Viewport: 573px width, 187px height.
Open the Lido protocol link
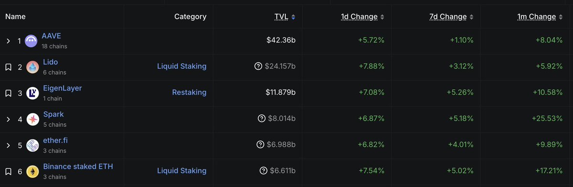coord(51,62)
